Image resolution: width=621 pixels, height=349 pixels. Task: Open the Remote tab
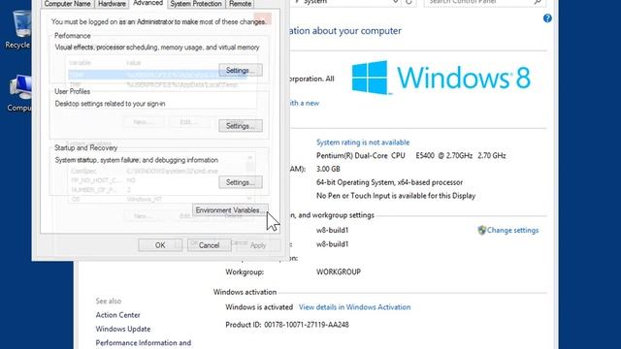click(x=240, y=4)
